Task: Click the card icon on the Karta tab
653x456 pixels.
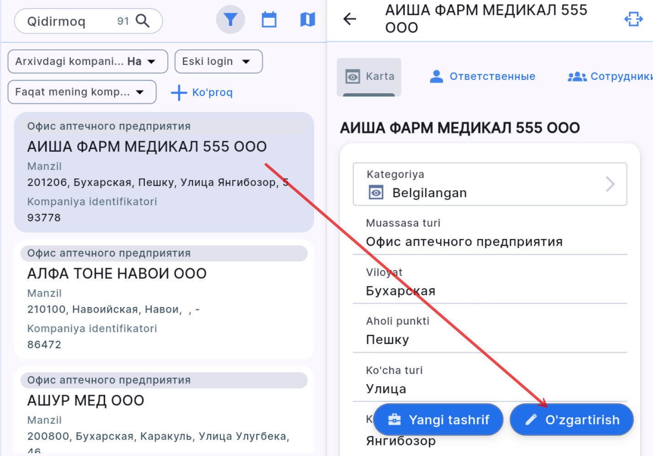Action: 352,76
